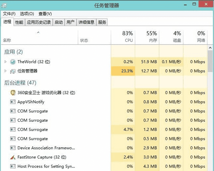Click the 2.4% CPU value
Image resolution: width=214 pixels, height=171 pixels.
pyautogui.click(x=128, y=157)
